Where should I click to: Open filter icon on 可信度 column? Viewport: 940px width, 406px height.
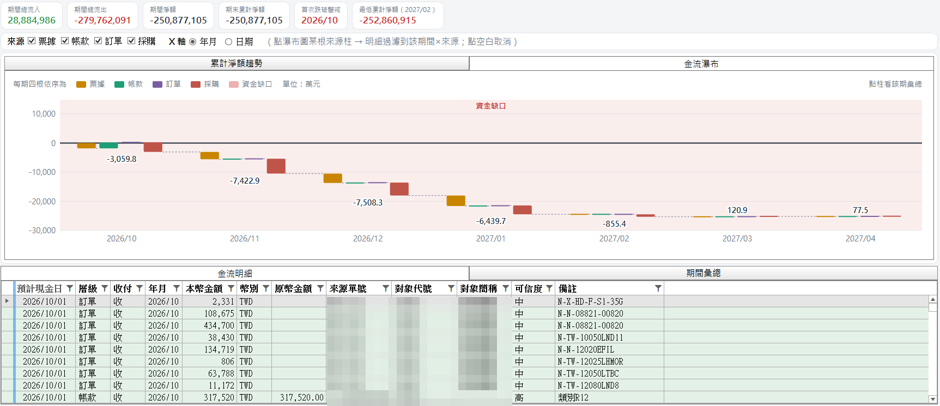click(549, 288)
